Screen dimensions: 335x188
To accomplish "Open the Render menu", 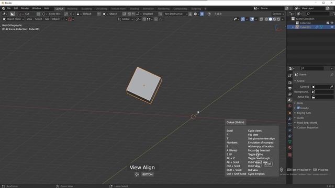I will click(25, 8).
